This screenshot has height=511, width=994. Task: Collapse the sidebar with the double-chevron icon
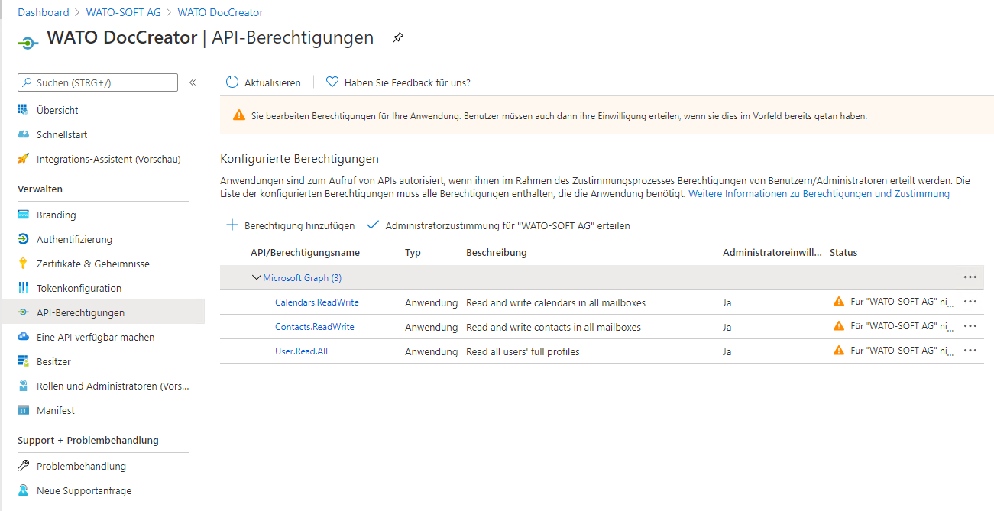click(x=193, y=82)
